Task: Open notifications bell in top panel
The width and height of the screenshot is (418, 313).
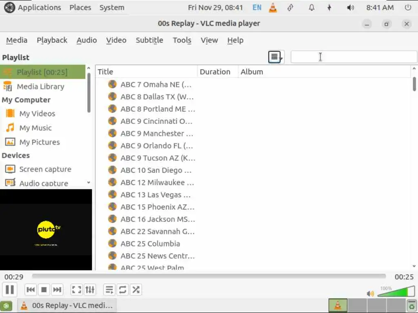Action: 311,7
